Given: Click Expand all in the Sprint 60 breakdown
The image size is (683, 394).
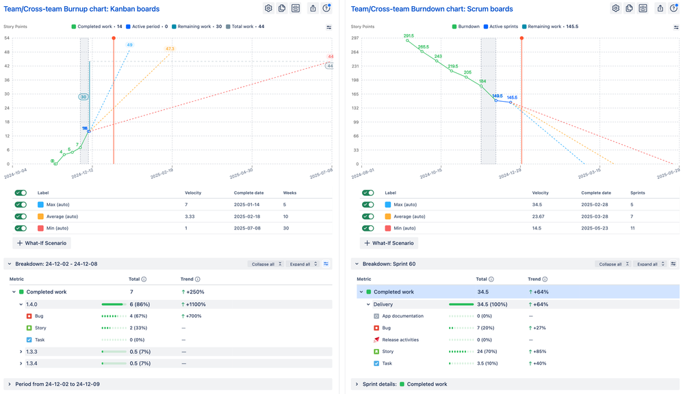Looking at the screenshot, I should click(x=647, y=263).
